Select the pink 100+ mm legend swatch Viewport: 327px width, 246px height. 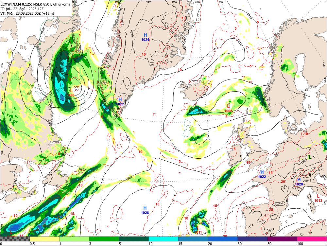point(312,239)
